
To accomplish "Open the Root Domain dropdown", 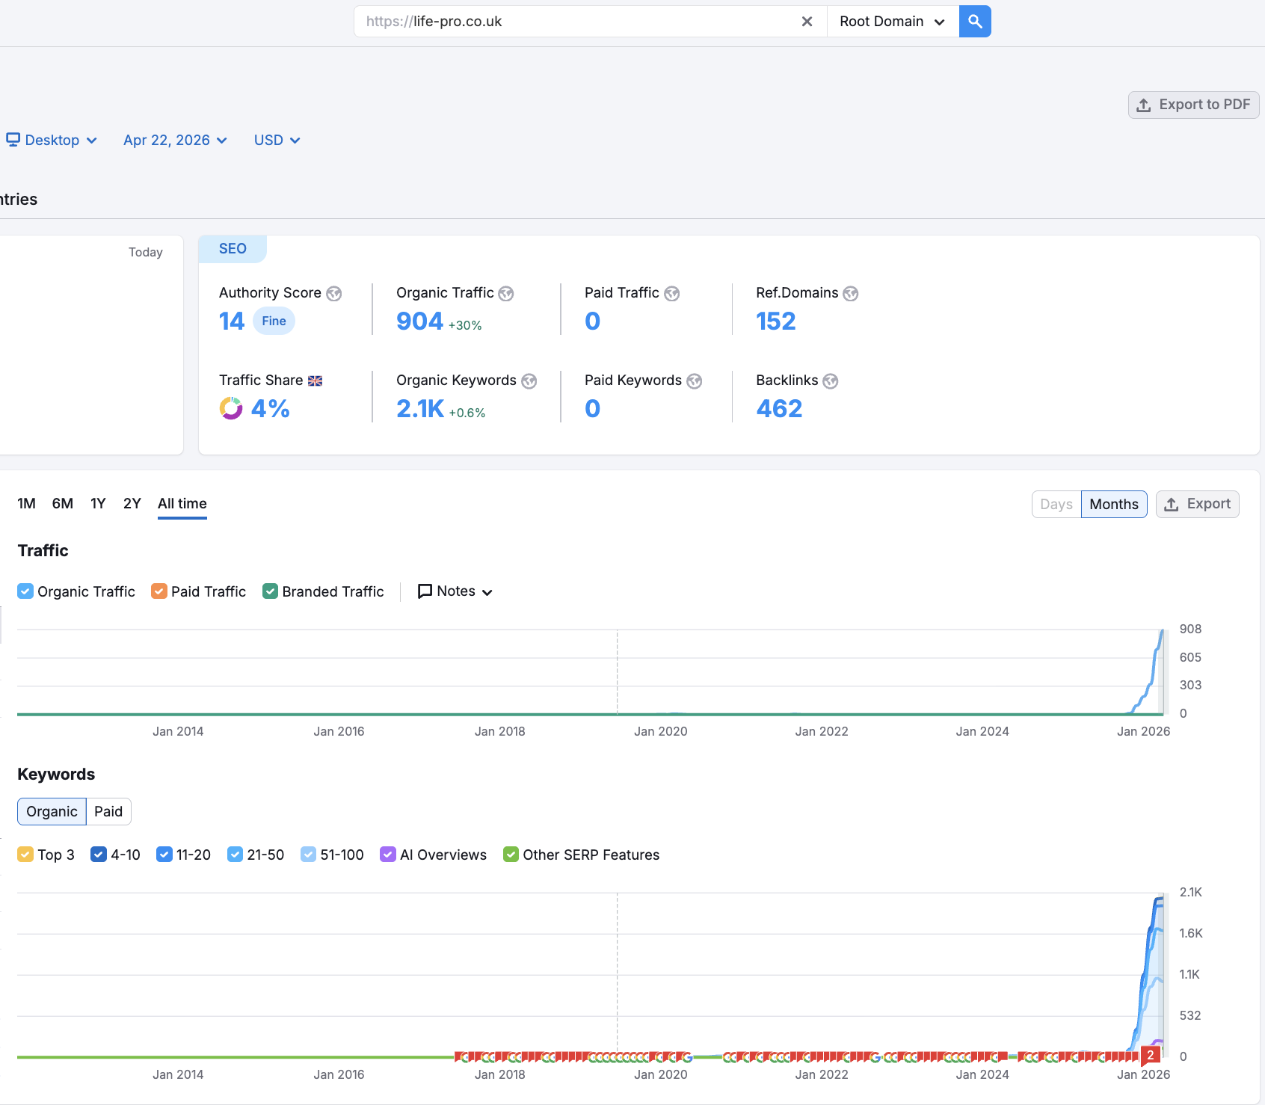I will (891, 21).
